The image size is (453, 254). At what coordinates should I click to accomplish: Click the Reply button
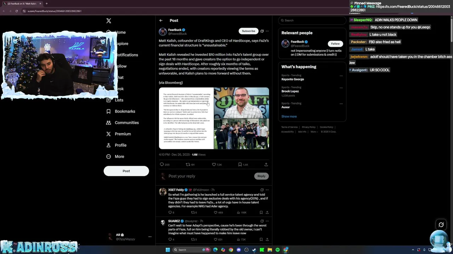pos(261,176)
